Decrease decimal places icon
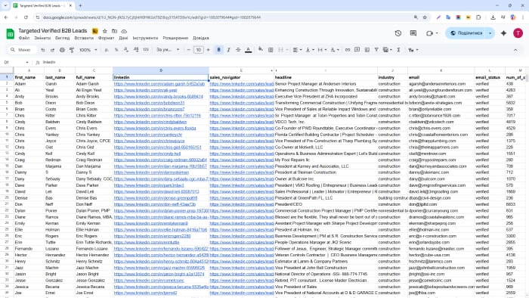This screenshot has height=298, width=529. pos(126,50)
